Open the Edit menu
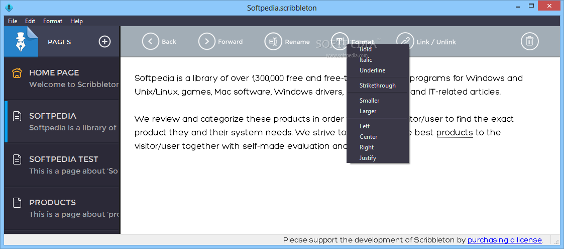The height and width of the screenshot is (249, 564). [30, 21]
